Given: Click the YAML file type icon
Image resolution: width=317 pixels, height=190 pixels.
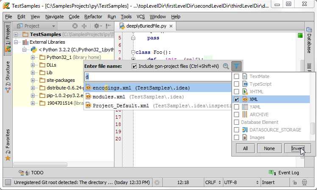Looking at the screenshot, I should pos(245,107).
